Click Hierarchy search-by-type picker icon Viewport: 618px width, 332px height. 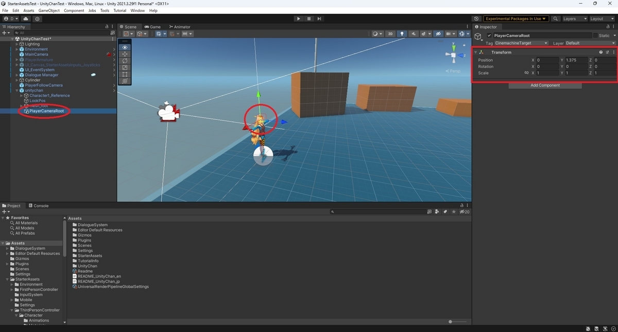click(x=113, y=33)
